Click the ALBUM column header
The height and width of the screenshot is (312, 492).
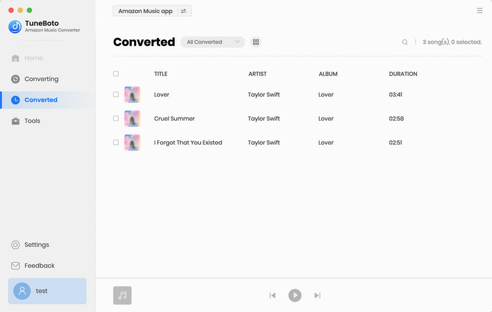328,74
